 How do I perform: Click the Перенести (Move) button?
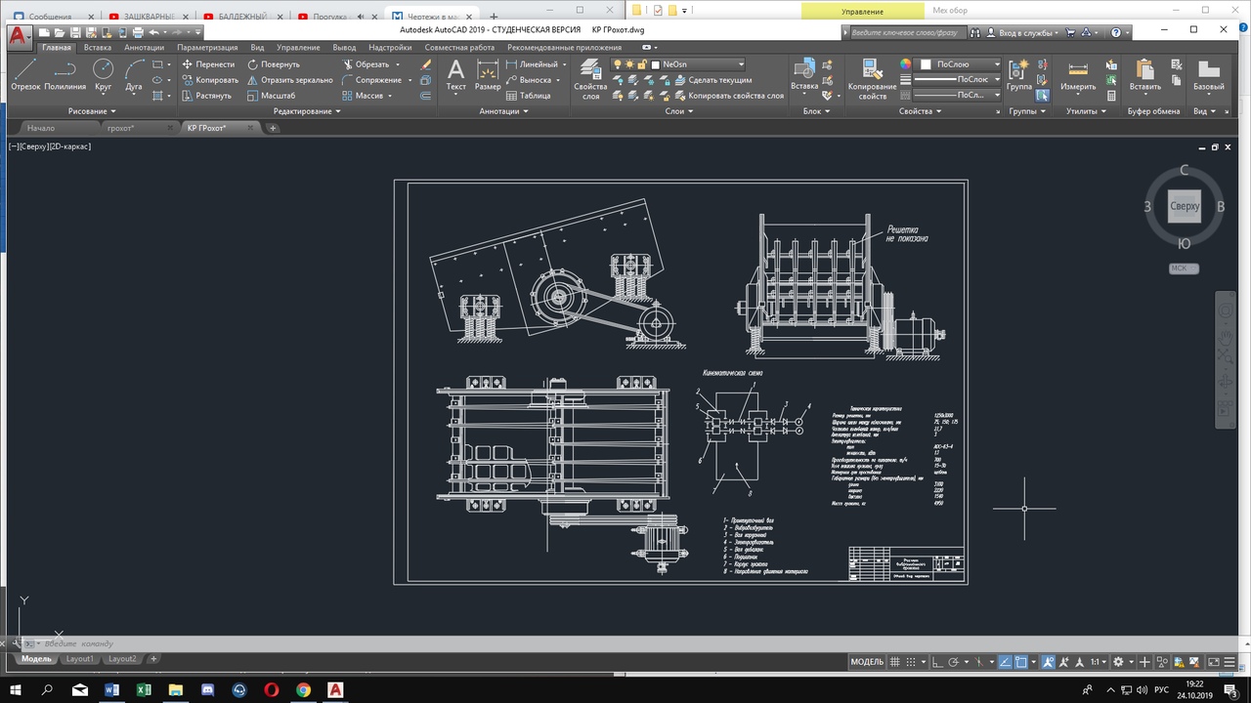tap(207, 64)
